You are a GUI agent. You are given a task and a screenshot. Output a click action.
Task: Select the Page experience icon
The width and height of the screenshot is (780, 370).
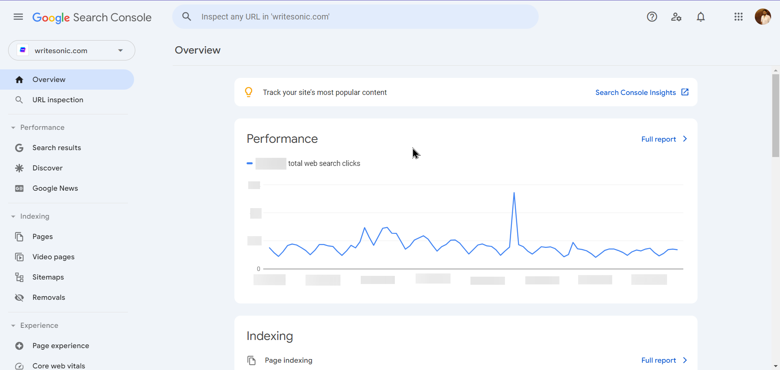pyautogui.click(x=19, y=346)
